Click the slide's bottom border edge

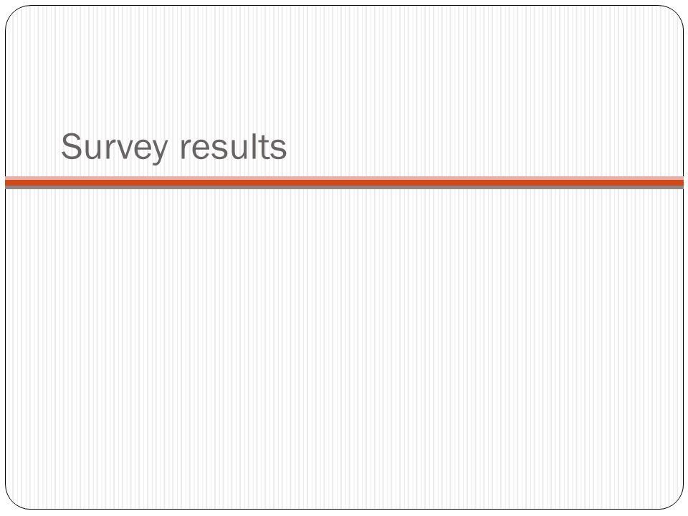344,509
